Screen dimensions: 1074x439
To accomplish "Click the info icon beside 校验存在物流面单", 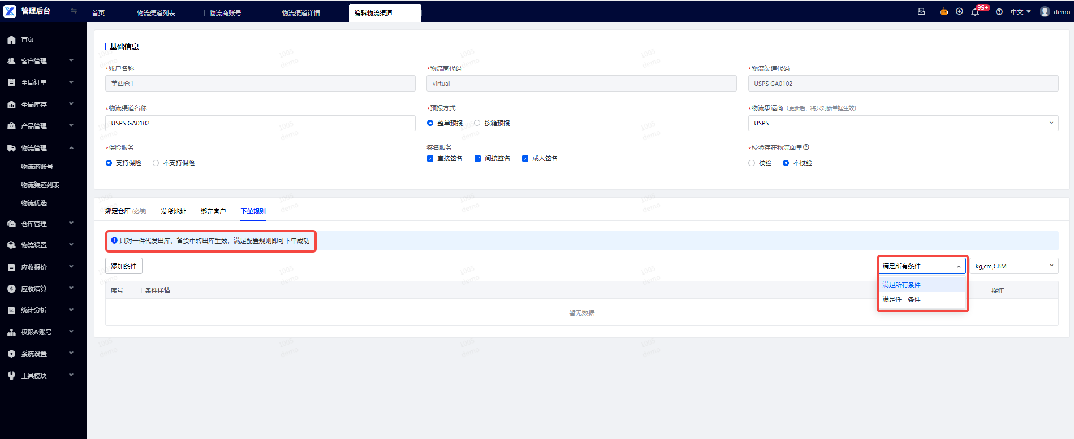I will pos(806,147).
